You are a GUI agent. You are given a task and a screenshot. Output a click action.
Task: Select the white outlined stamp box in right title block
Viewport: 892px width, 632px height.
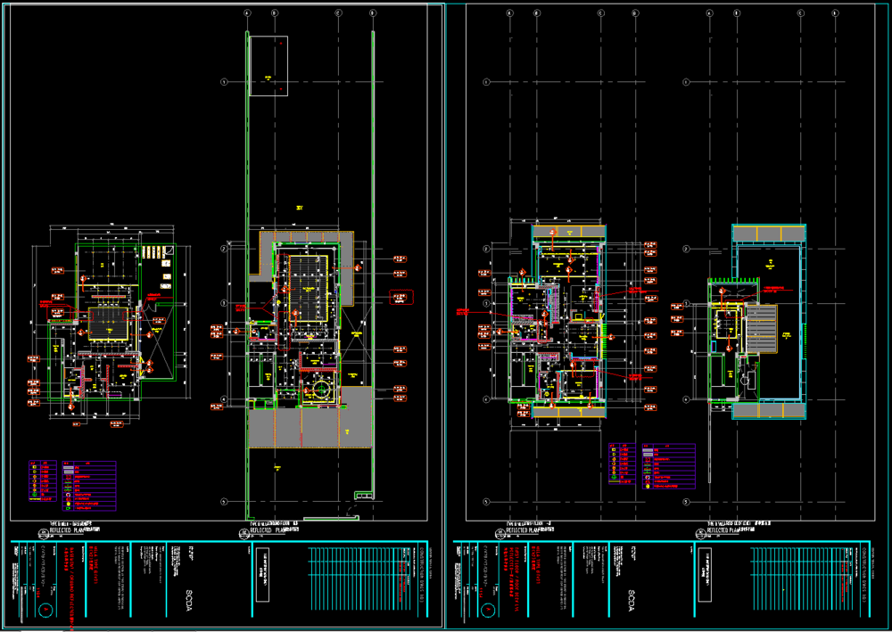pyautogui.click(x=705, y=575)
